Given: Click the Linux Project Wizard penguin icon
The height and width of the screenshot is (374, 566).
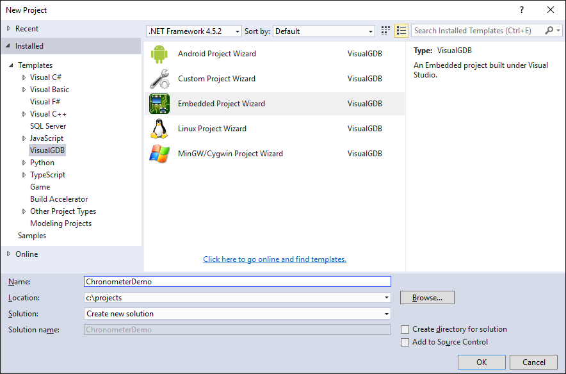Looking at the screenshot, I should point(159,129).
